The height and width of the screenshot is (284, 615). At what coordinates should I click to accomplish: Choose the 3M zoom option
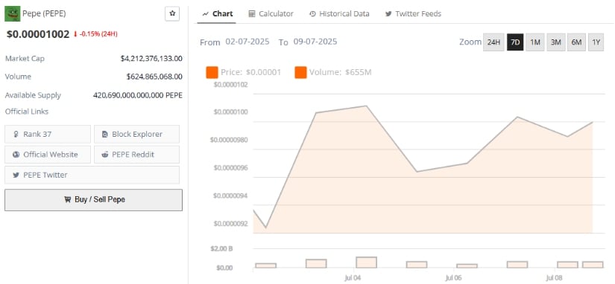pyautogui.click(x=556, y=42)
